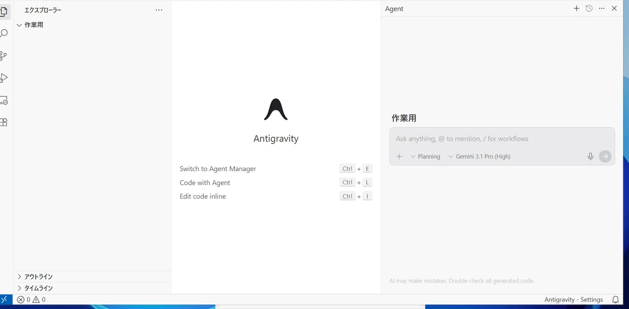Open remote window indicator in status bar

4,300
